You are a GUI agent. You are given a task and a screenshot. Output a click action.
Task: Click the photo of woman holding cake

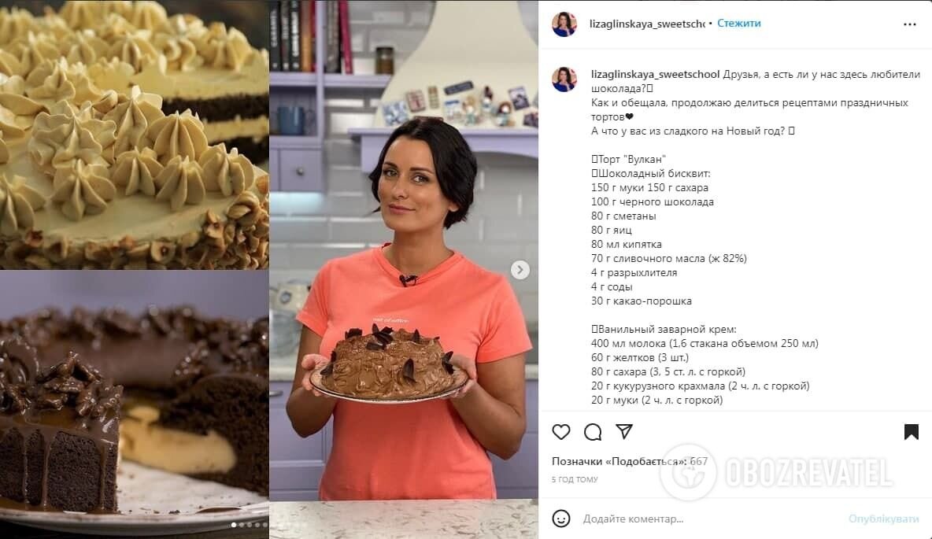(x=404, y=269)
